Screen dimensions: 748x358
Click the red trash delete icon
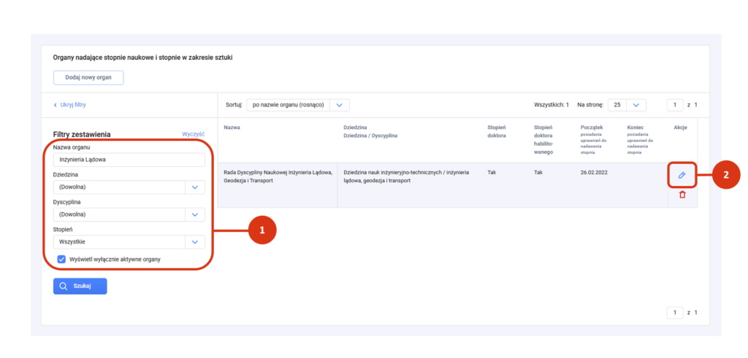point(682,195)
